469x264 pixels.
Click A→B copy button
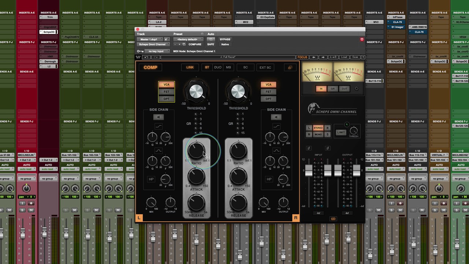pyautogui.click(x=333, y=57)
